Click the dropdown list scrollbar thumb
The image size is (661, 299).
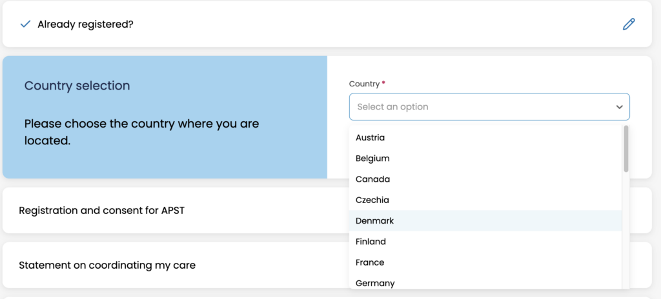point(626,149)
